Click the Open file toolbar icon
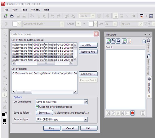The height and width of the screenshot is (138, 155). [x=12, y=16]
